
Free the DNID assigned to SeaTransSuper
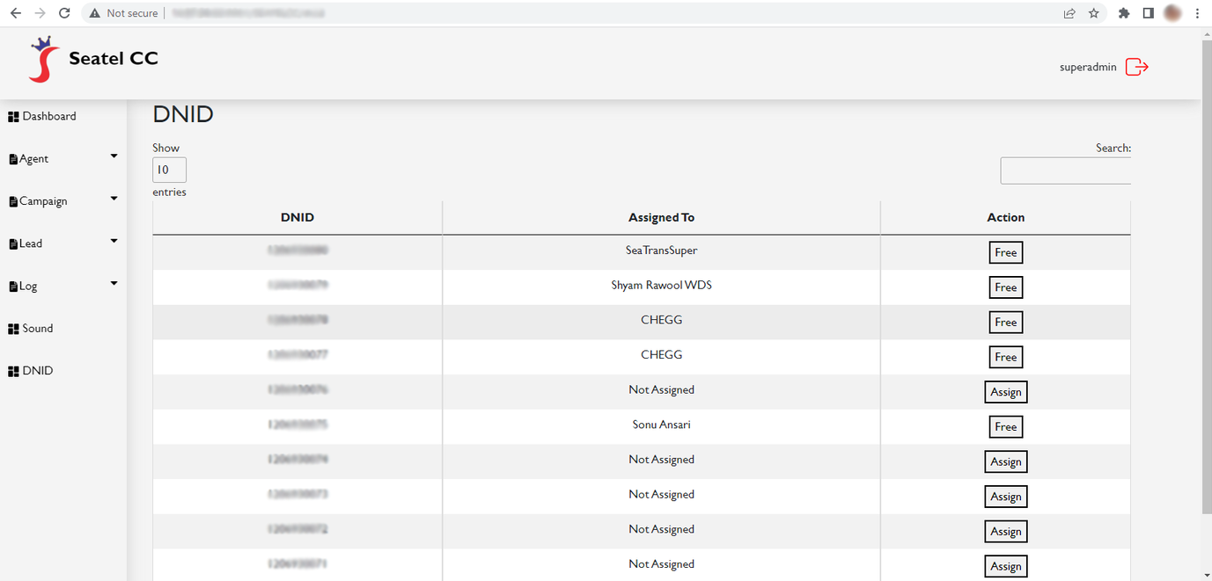tap(1005, 252)
